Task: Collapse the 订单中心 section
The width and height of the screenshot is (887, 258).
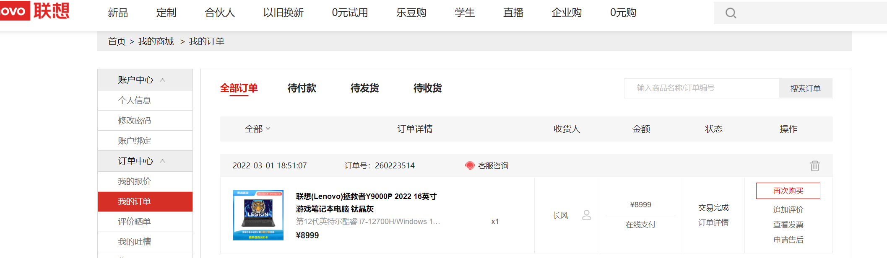Action: pyautogui.click(x=163, y=161)
